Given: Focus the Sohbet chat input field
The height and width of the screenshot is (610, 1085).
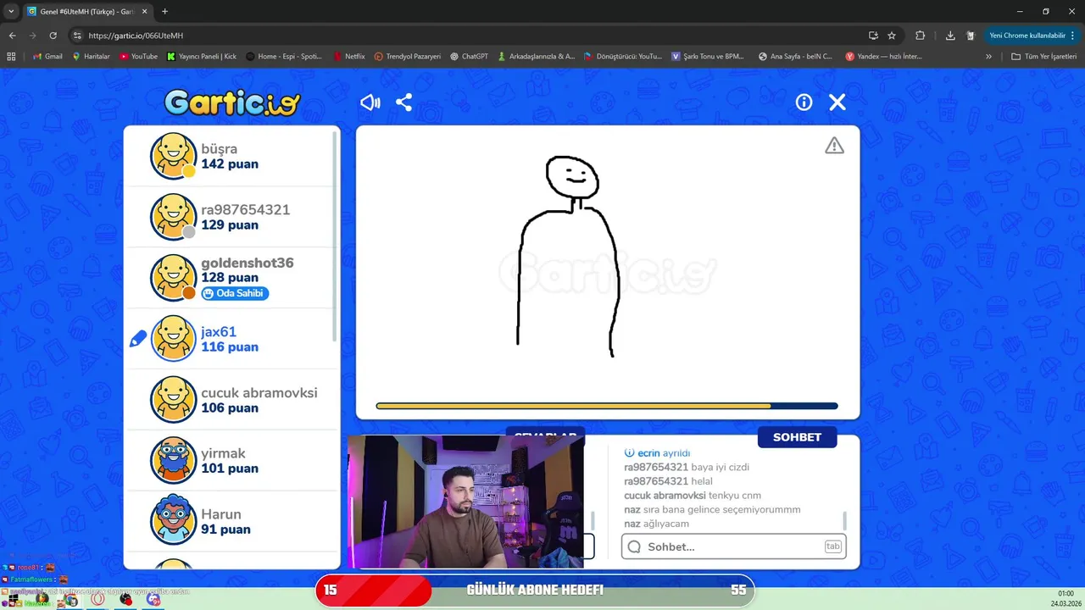Looking at the screenshot, I should pyautogui.click(x=733, y=546).
